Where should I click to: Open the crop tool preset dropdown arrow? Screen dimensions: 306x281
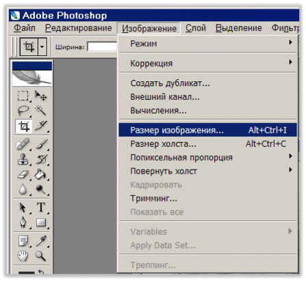click(42, 47)
